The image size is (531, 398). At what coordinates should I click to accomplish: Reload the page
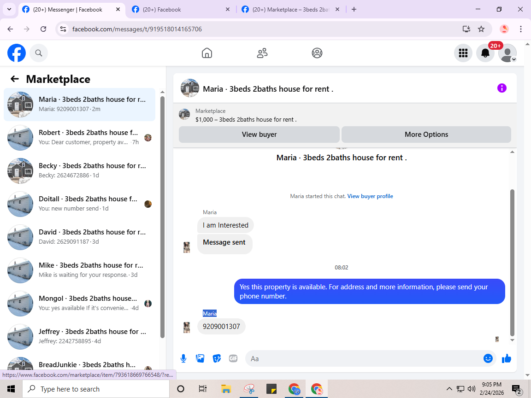[43, 29]
